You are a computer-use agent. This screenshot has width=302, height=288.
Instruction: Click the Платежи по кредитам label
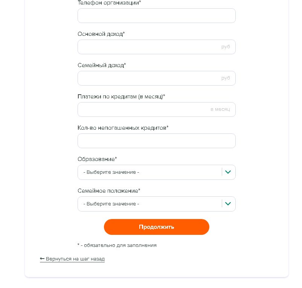[x=121, y=97]
